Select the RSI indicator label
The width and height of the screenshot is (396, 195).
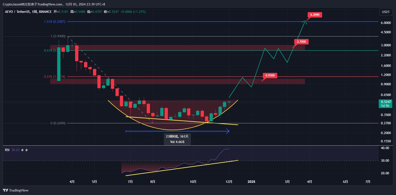click(x=7, y=150)
